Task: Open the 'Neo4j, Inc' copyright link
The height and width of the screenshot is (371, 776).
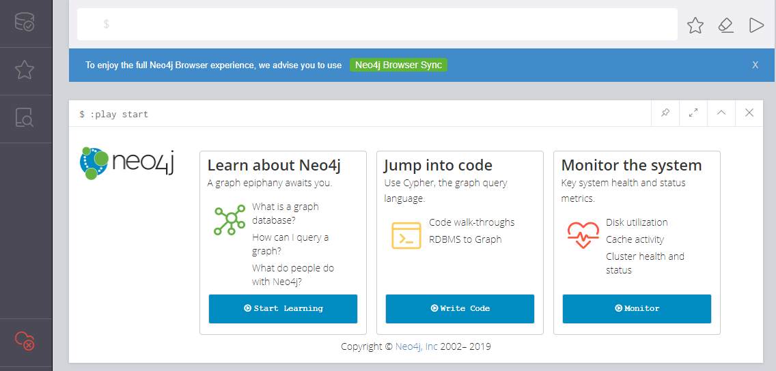Action: [416, 346]
